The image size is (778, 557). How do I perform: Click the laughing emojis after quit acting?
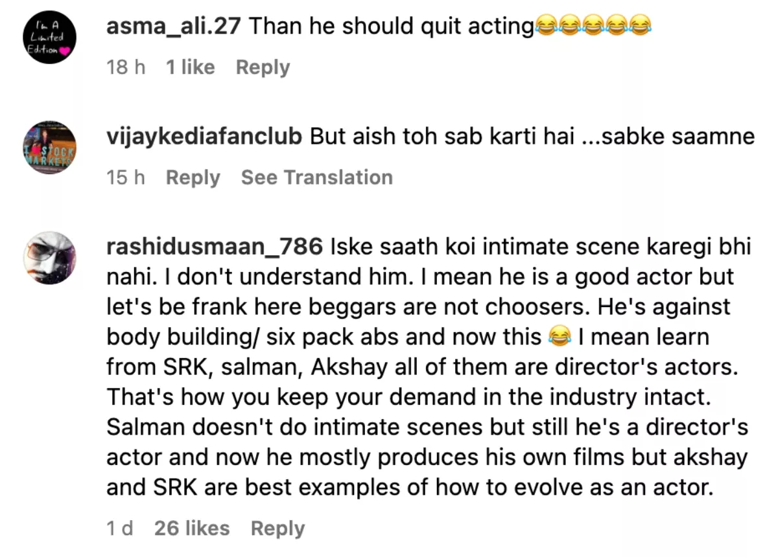click(591, 27)
